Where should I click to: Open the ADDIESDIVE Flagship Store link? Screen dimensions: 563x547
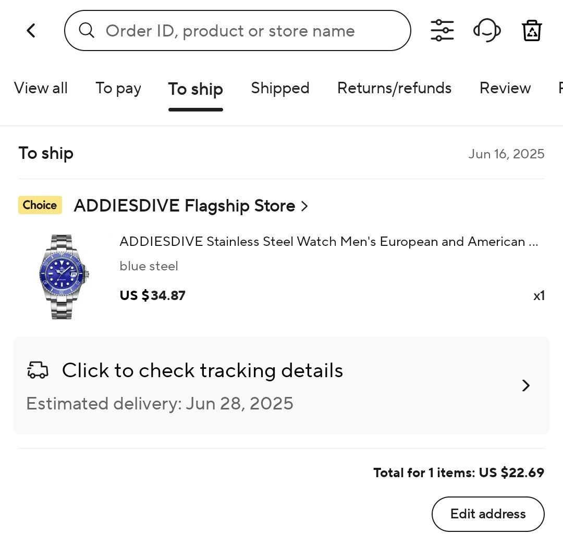[184, 206]
